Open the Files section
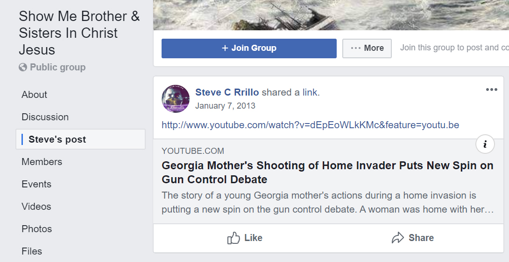Screen dimensions: 509x262 coord(32,251)
